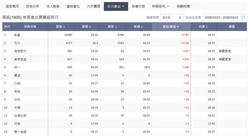
Task: Select broker 美商高盛
Action: point(20,59)
